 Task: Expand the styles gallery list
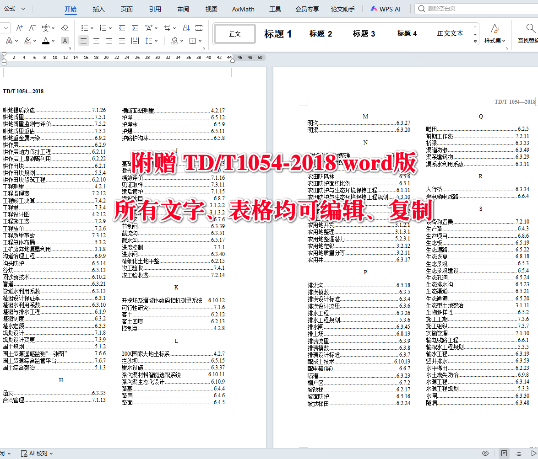point(475,41)
